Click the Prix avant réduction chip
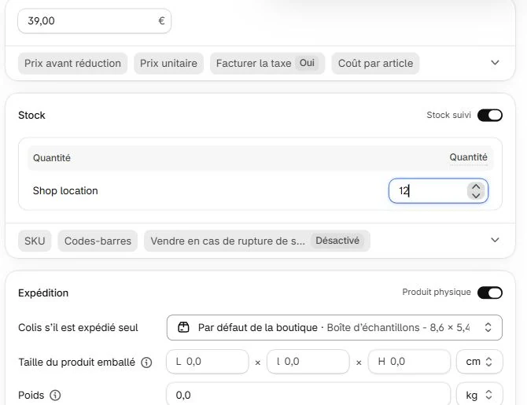 72,63
